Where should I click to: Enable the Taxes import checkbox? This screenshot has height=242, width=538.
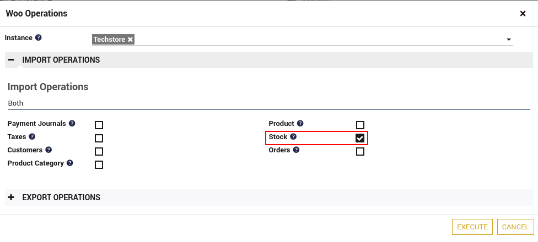pyautogui.click(x=99, y=138)
